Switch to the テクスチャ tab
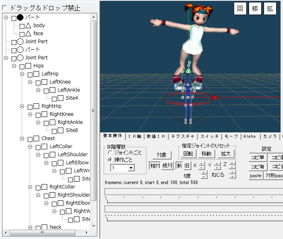Viewport: 283px width, 239px height. 182,136
